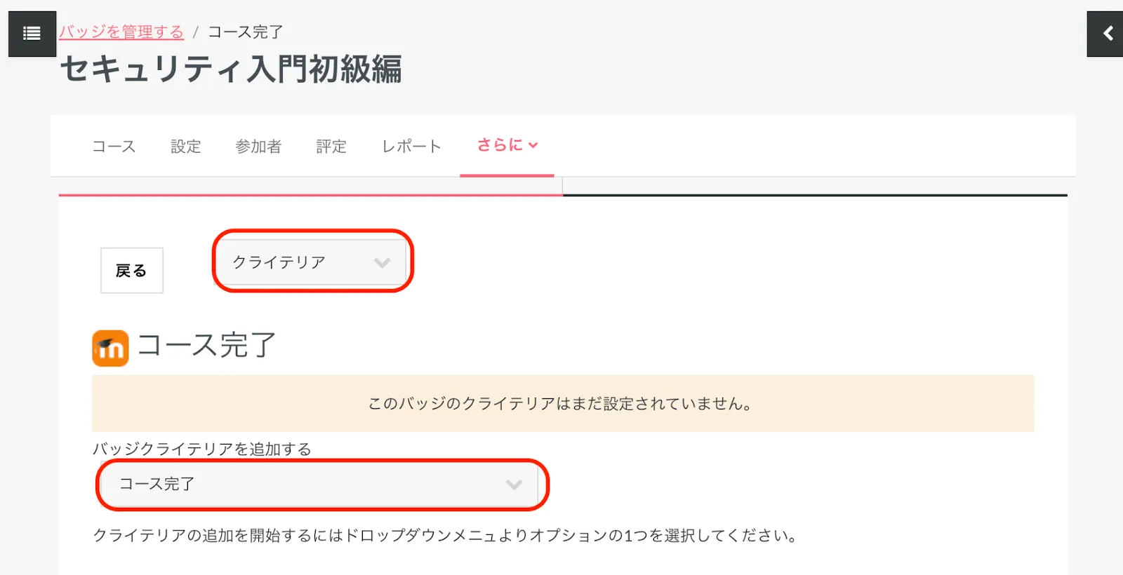Open the course index list icon
Viewport: 1123px width, 575px height.
[32, 34]
